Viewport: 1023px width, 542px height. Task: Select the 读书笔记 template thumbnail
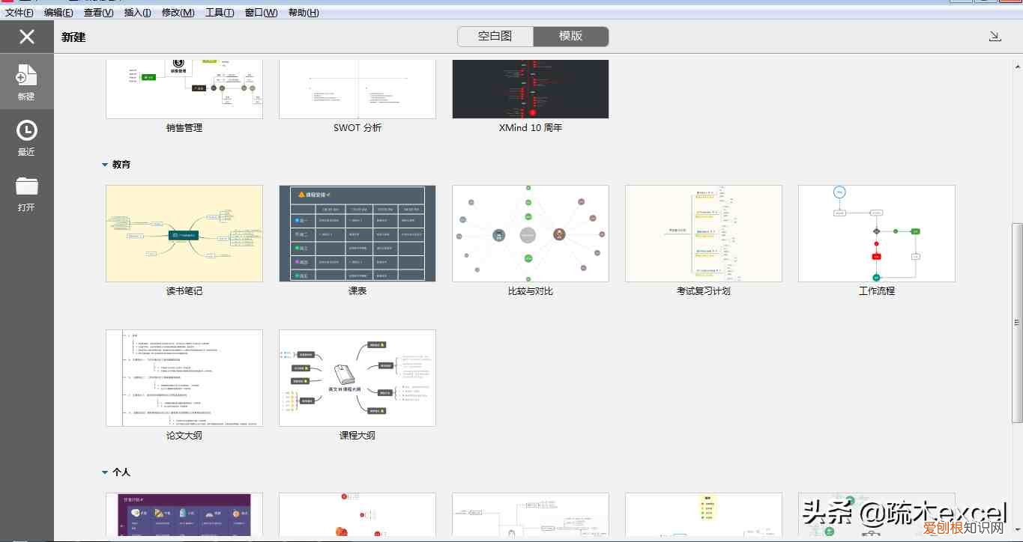pos(184,234)
